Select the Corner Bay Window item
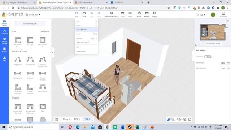231x130 pixels. (18, 89)
